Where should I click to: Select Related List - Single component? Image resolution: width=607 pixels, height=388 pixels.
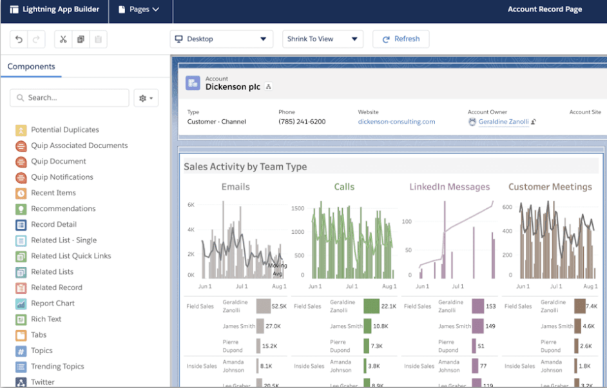coord(64,240)
